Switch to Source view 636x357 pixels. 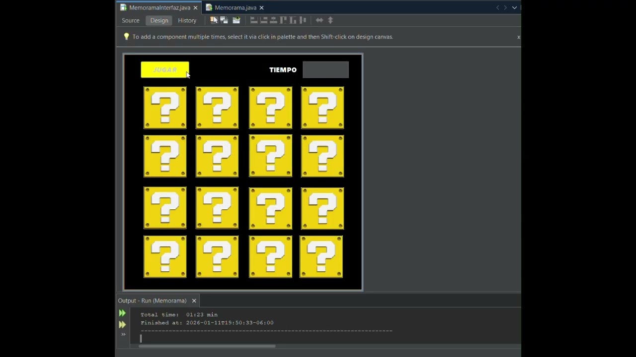131,20
